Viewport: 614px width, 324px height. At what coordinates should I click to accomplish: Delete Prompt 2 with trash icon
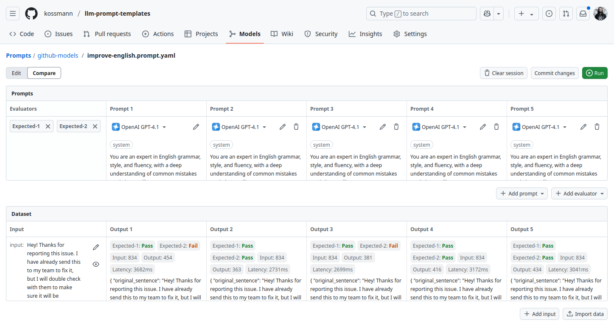(296, 127)
